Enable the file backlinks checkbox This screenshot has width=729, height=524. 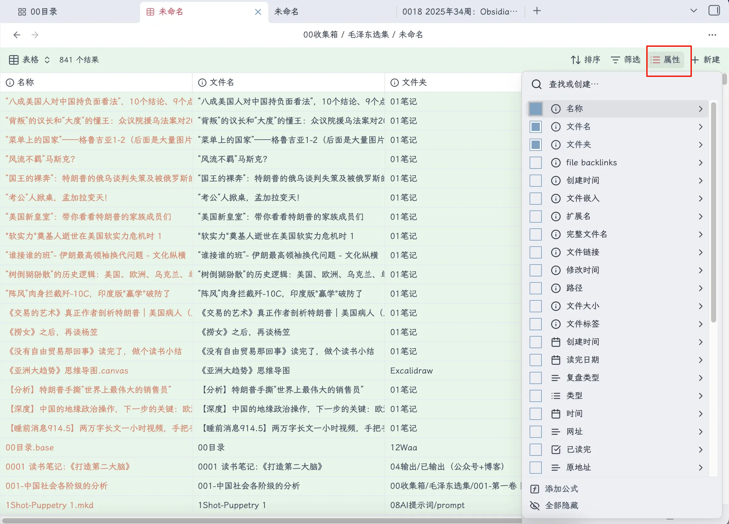pyautogui.click(x=535, y=162)
